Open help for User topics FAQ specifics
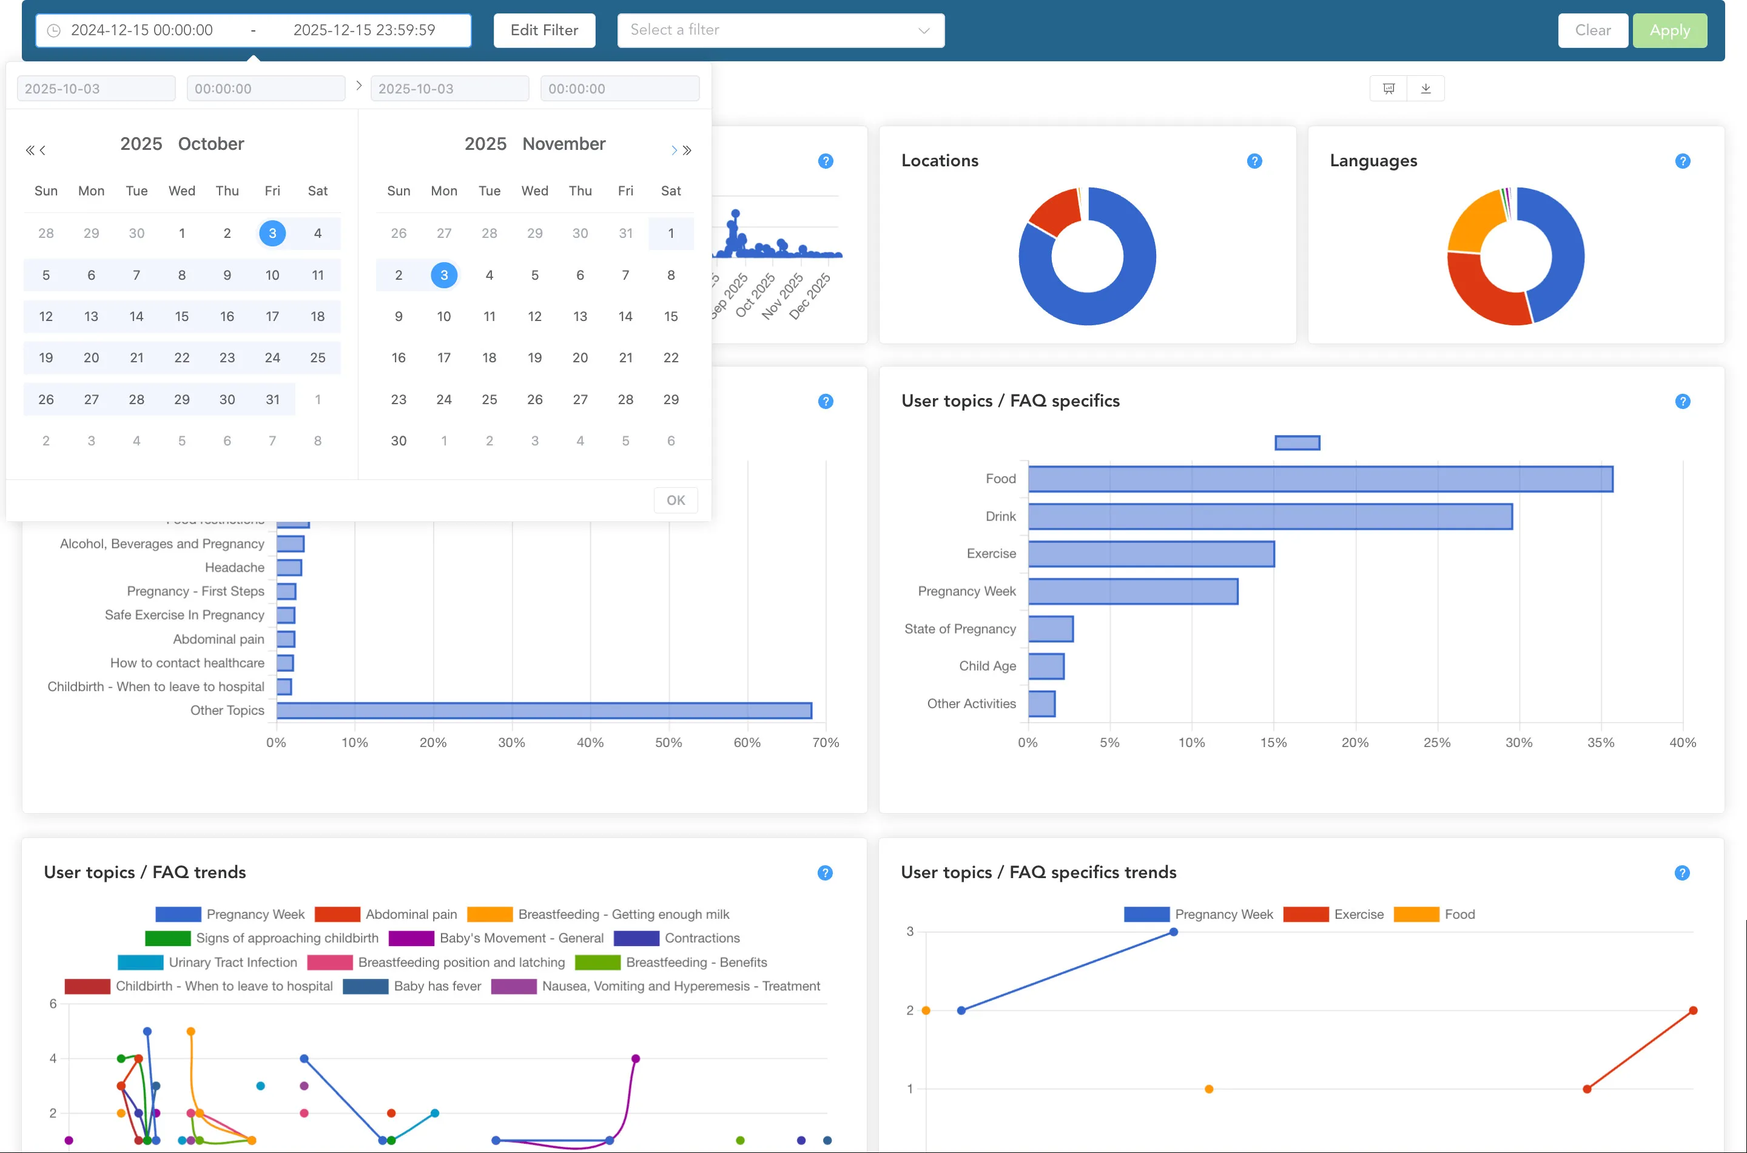 click(1682, 402)
